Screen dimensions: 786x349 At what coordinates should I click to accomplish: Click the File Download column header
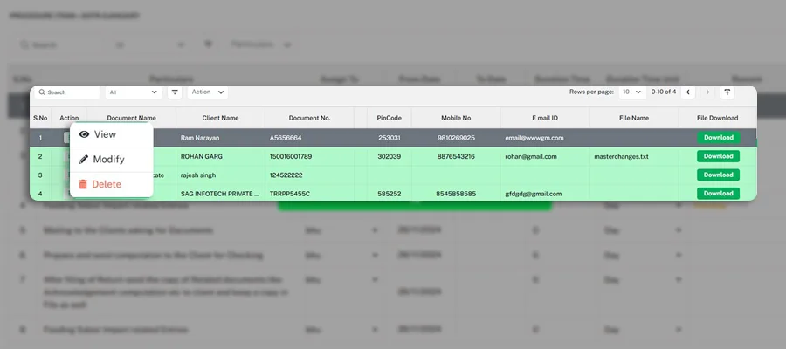tap(717, 118)
